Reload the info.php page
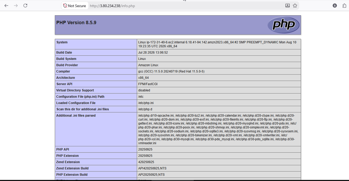The height and width of the screenshot is (181, 349). pos(25,6)
